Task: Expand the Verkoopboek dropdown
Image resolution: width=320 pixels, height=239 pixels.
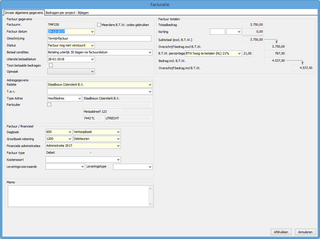Action: 118,132
